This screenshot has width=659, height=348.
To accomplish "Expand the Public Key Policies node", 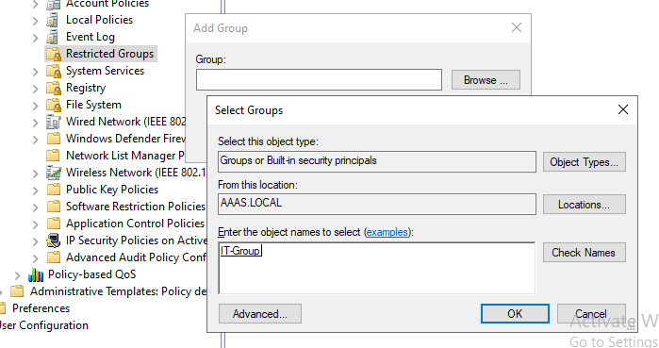I will [36, 191].
